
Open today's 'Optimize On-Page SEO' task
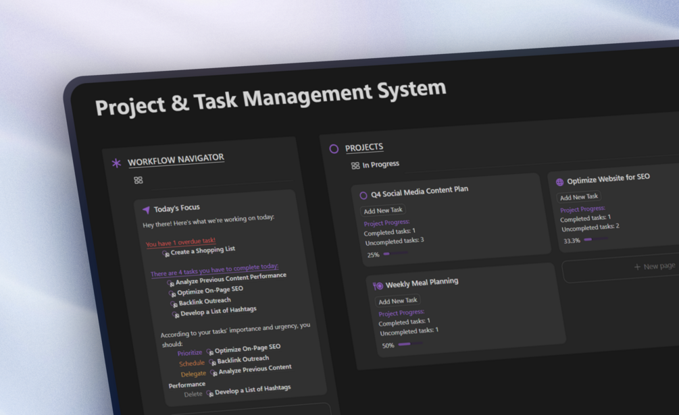coord(210,290)
